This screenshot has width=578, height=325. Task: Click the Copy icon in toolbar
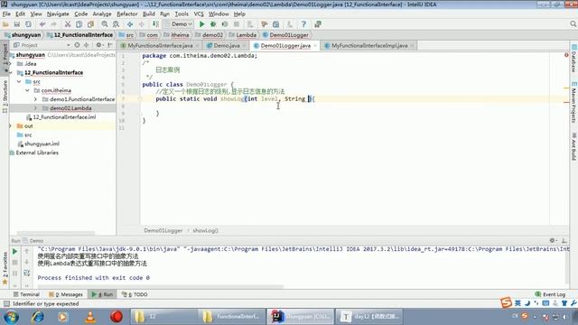coord(79,24)
